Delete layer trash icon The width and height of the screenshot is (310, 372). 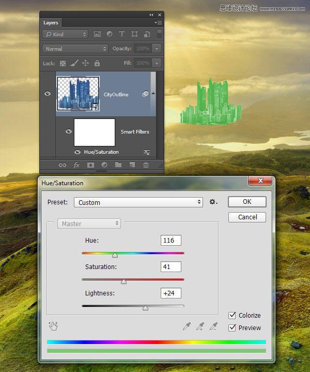(x=146, y=165)
